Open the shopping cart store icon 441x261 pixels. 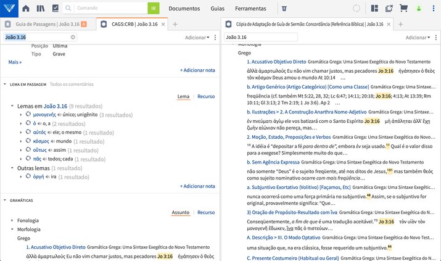(404, 8)
